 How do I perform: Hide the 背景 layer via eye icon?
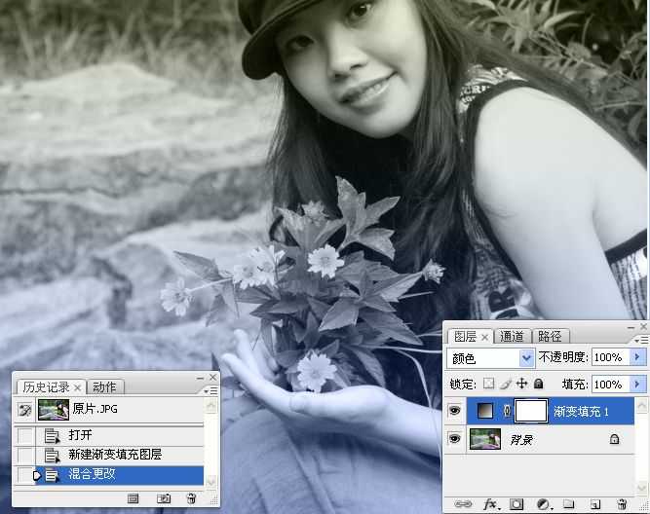455,439
